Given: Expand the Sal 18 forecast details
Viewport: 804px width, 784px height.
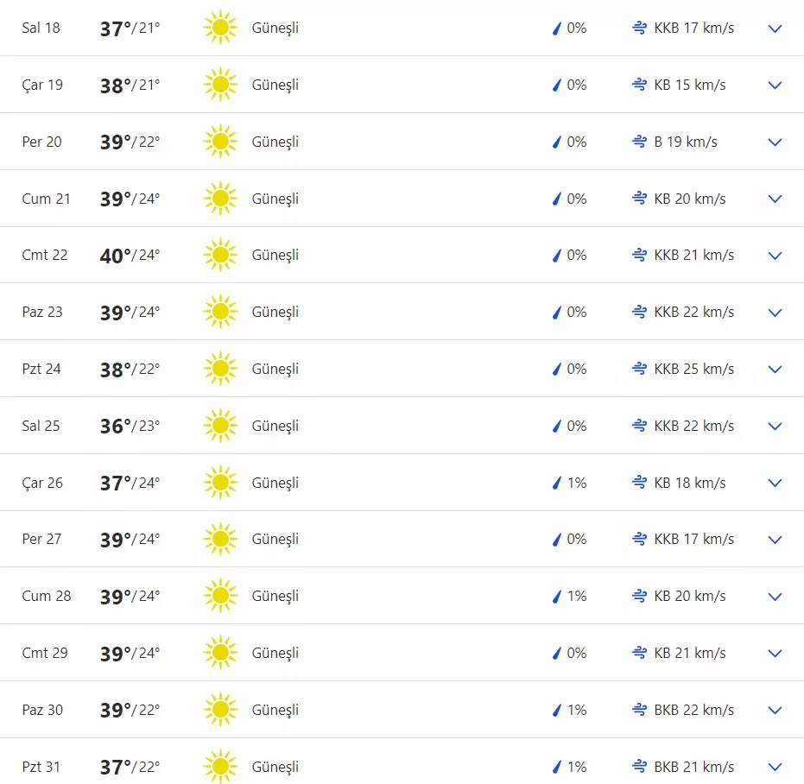Looking at the screenshot, I should [x=775, y=28].
